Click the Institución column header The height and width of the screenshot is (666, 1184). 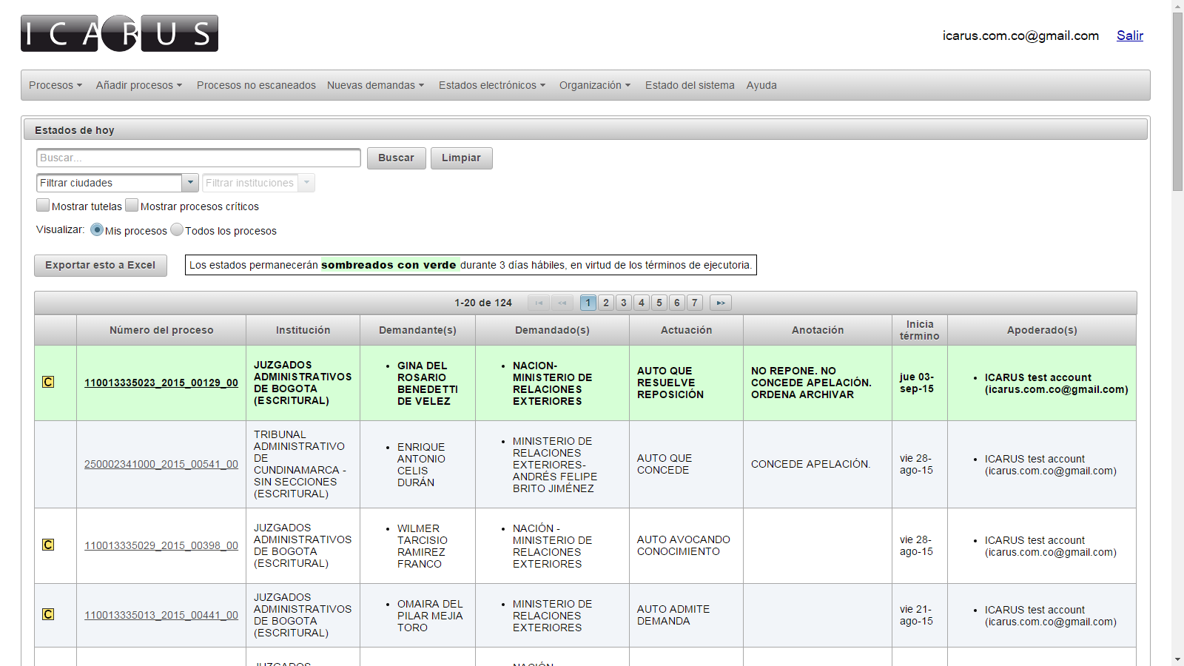(x=303, y=330)
